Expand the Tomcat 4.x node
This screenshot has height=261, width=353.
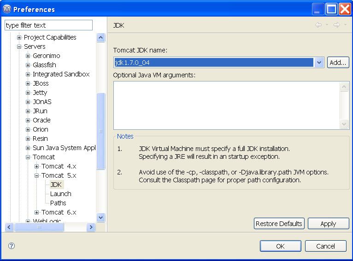37,166
